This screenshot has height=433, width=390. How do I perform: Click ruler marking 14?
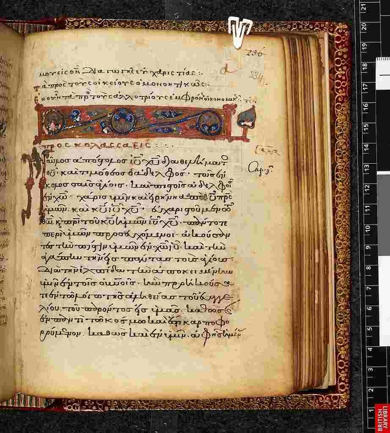pyautogui.click(x=366, y=147)
